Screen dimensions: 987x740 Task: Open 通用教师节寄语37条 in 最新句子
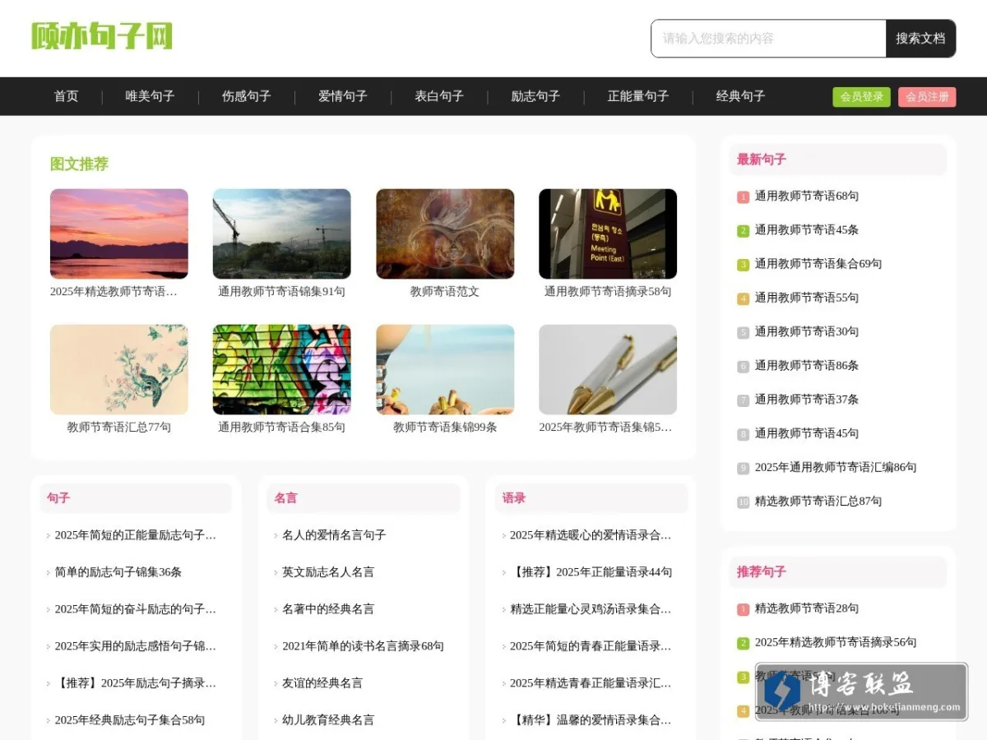click(x=807, y=400)
